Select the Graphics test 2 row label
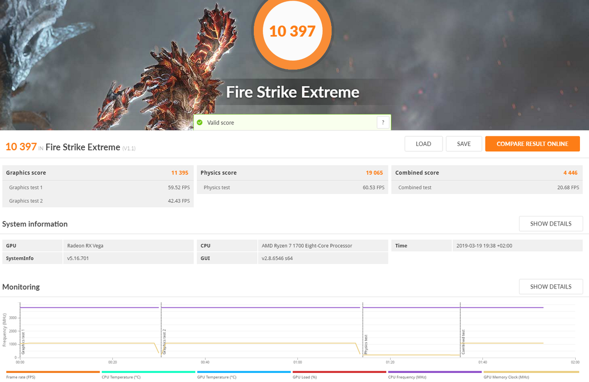The width and height of the screenshot is (589, 382). coord(26,201)
